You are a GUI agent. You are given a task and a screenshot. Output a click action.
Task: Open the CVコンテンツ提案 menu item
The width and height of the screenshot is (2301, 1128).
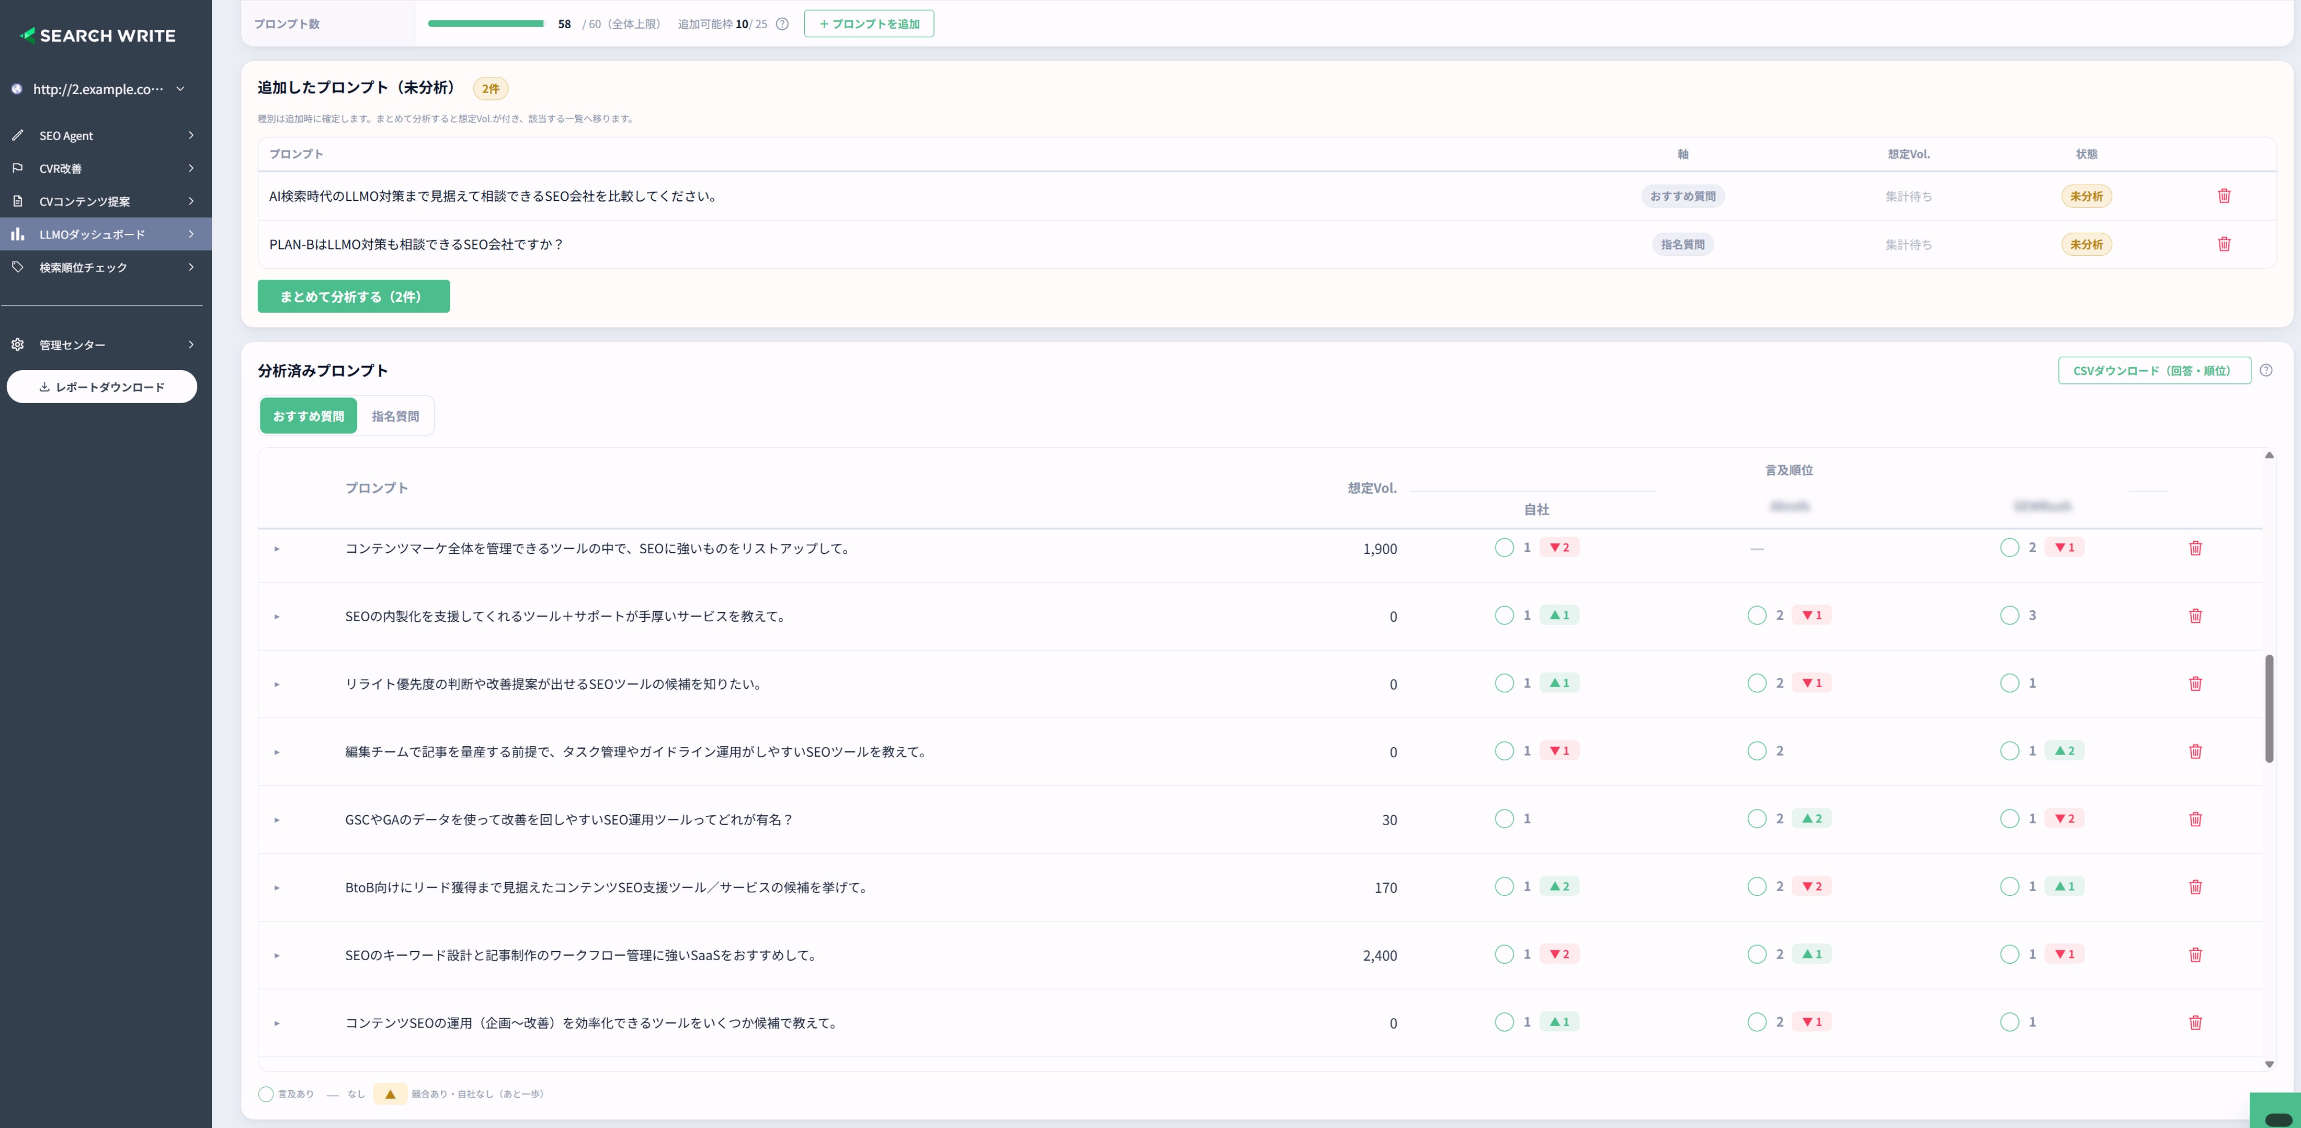tap(106, 201)
